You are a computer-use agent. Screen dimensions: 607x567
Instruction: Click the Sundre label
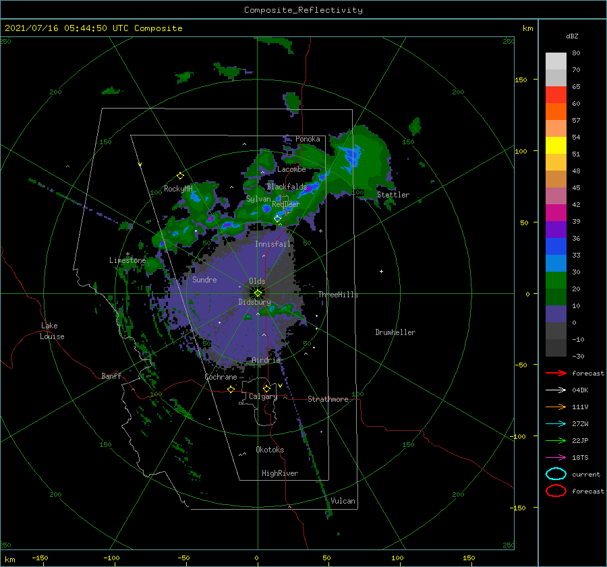204,279
